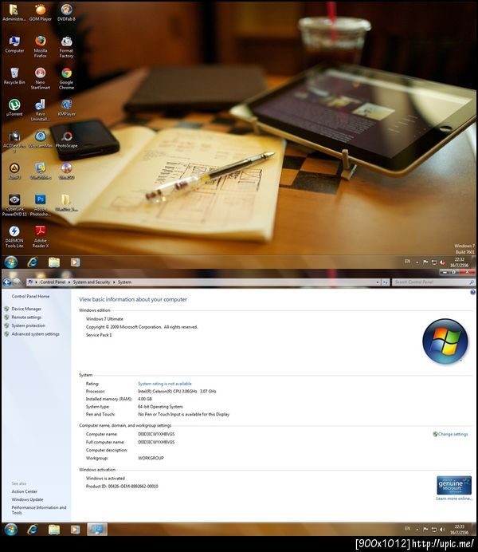Click the 'Windows 7 Ultimate' edition text
Viewport: 478px width, 552px height.
tap(104, 319)
